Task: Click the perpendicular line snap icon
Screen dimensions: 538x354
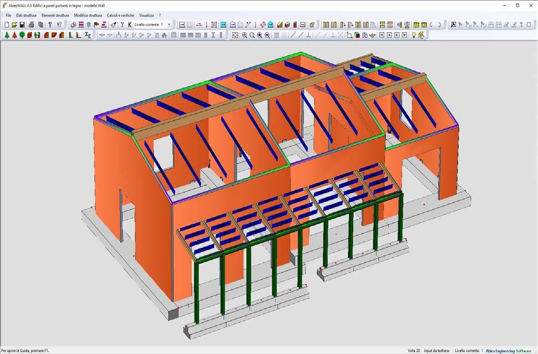Action: coord(308,35)
